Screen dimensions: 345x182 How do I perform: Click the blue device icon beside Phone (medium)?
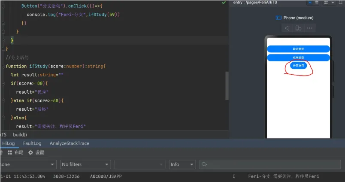[x=278, y=18]
